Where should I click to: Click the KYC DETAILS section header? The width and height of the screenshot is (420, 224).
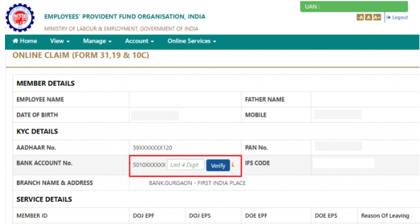tap(37, 132)
